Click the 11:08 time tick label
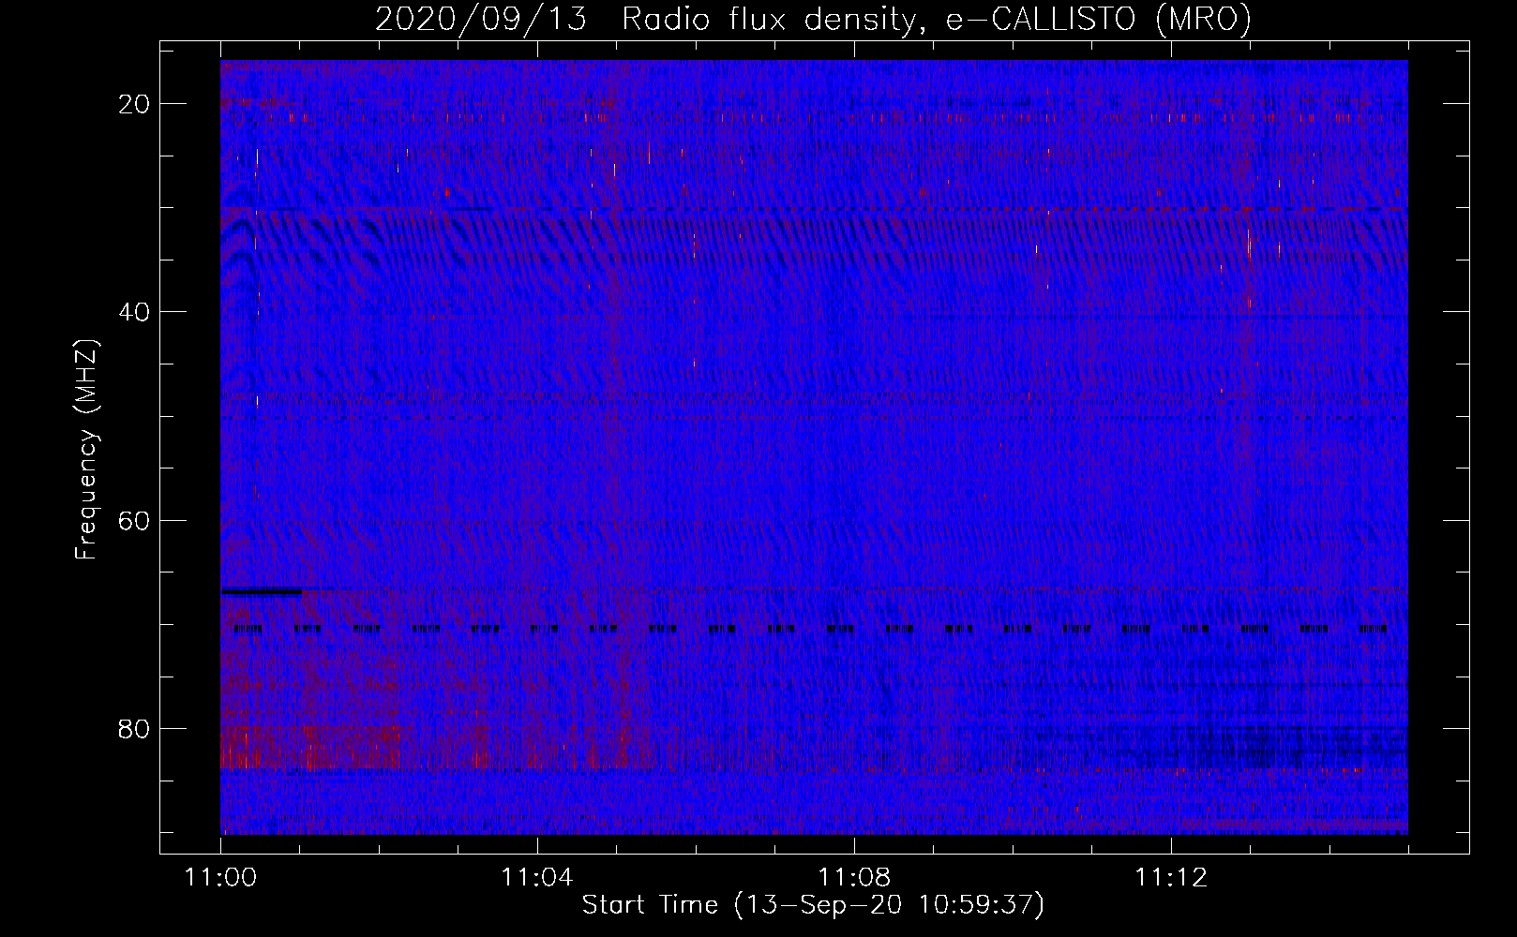The width and height of the screenshot is (1517, 937). tap(854, 878)
